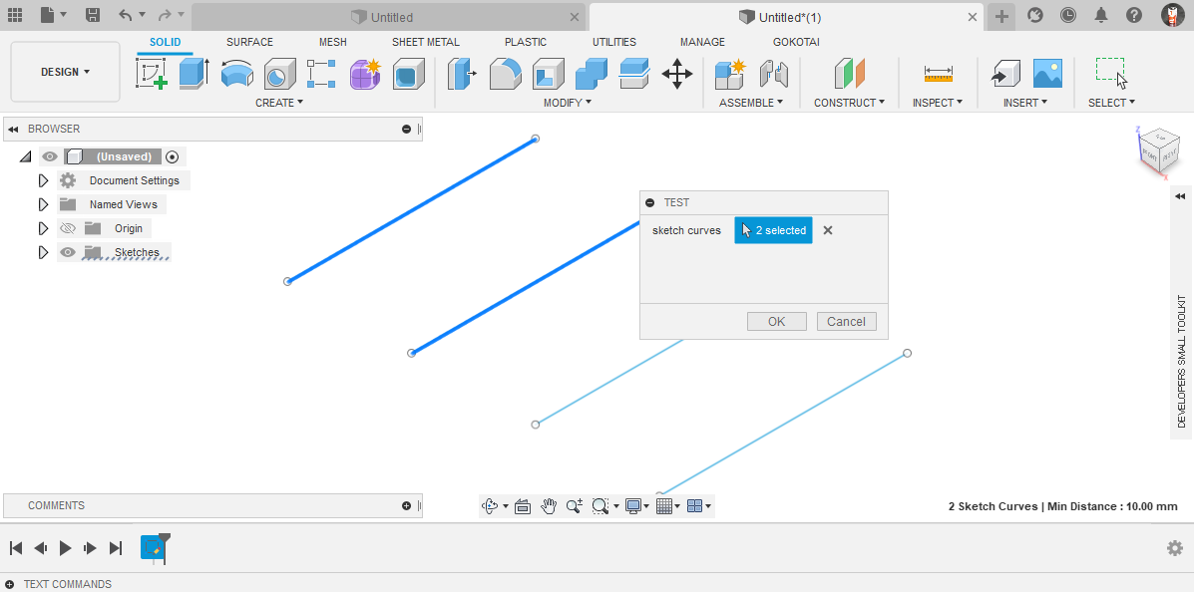Click the New Component icon
Image resolution: width=1194 pixels, height=592 pixels.
click(730, 74)
